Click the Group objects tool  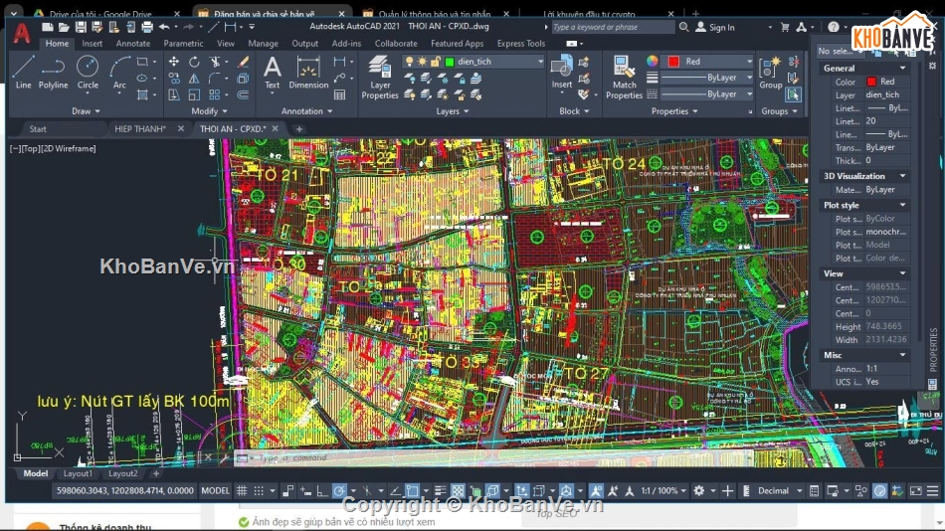click(x=770, y=72)
